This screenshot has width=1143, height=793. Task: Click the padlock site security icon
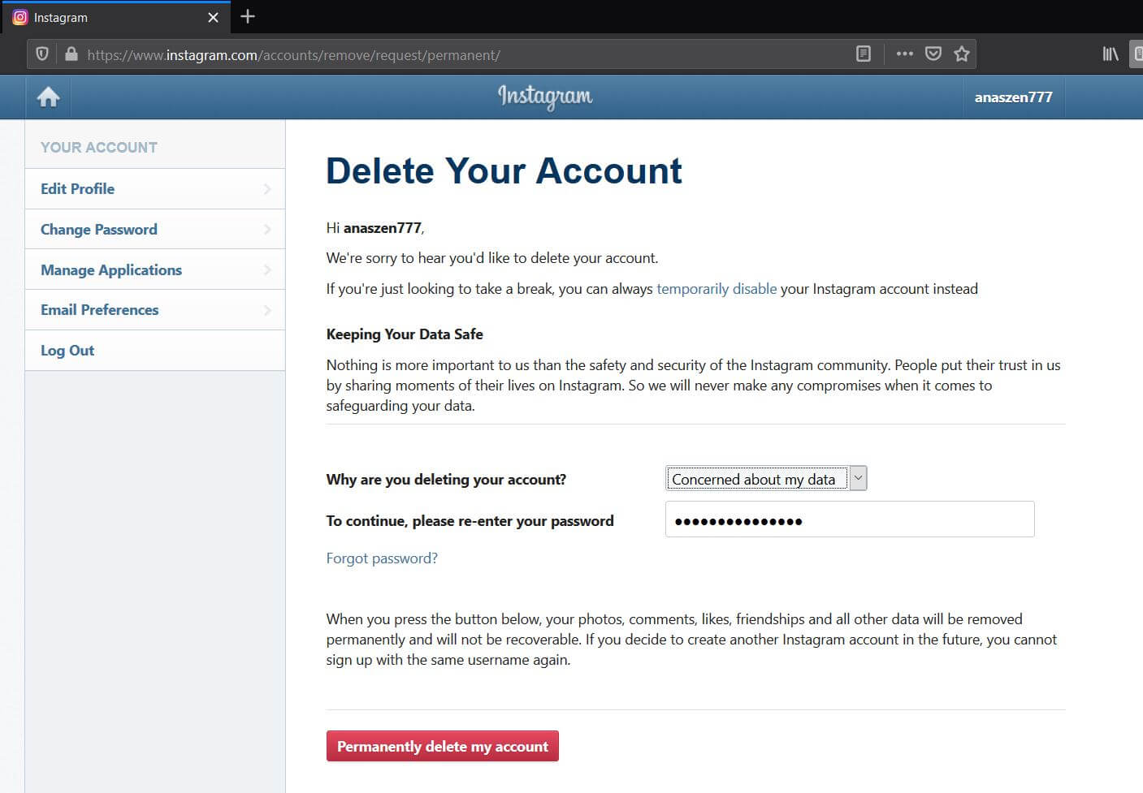[71, 54]
